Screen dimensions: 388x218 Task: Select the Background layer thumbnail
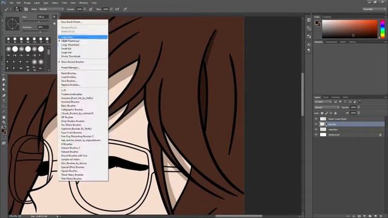323,134
